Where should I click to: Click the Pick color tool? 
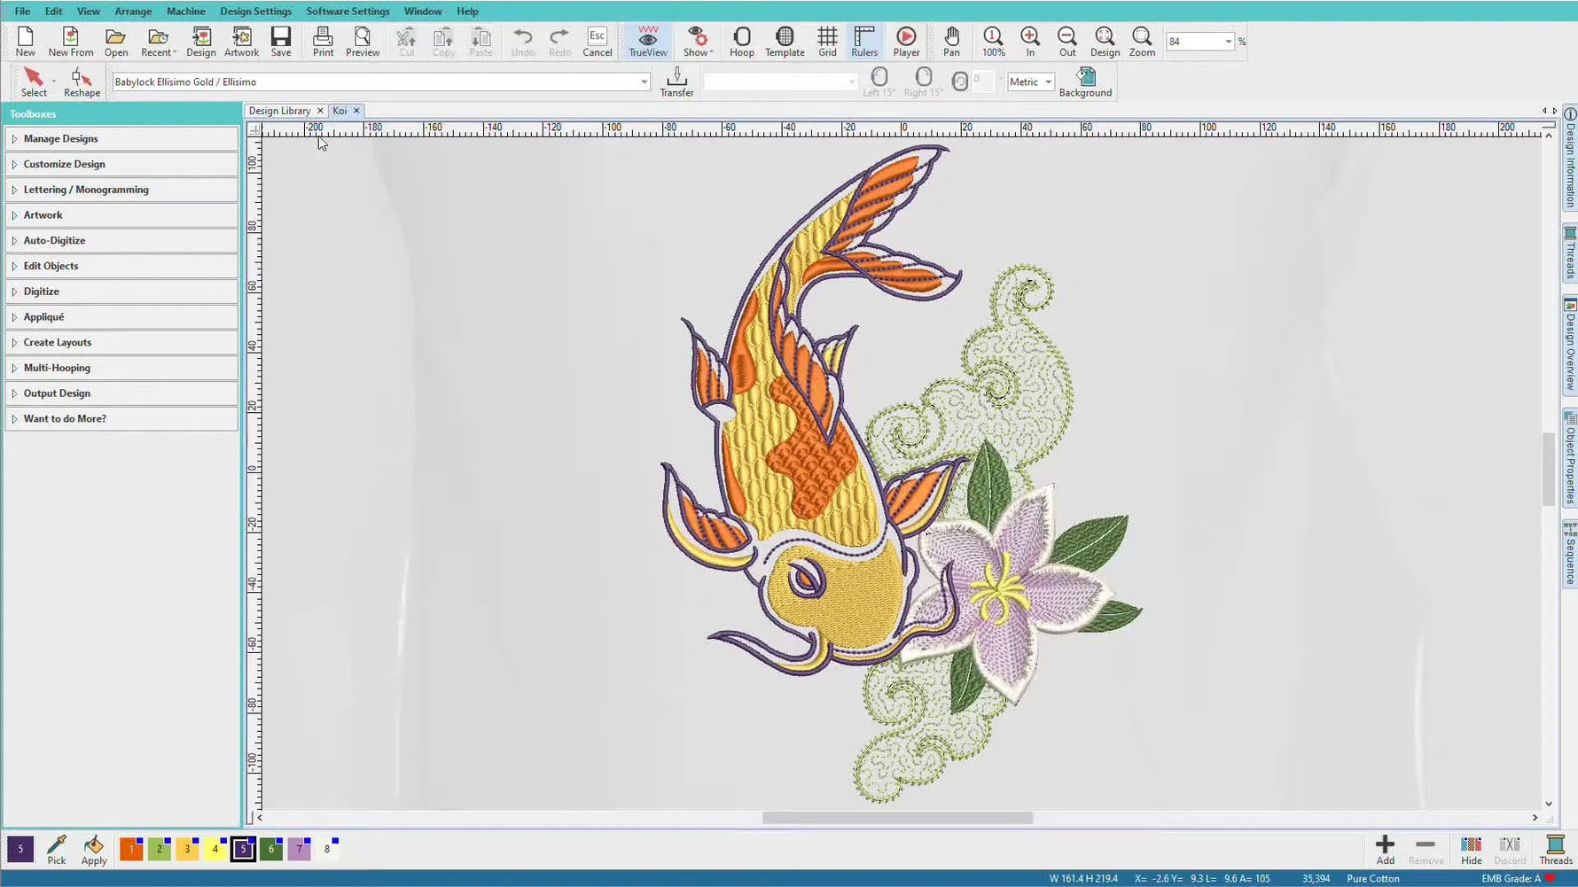[x=57, y=849]
